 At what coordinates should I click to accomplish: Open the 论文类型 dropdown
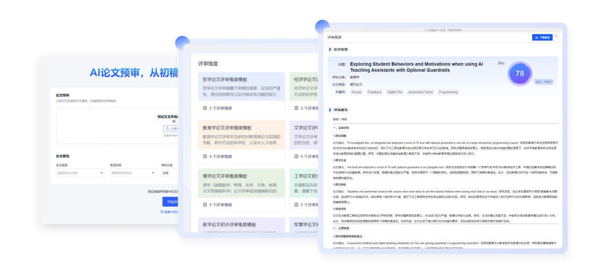(80, 173)
